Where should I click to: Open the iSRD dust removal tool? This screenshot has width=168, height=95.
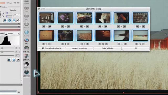(26, 16)
